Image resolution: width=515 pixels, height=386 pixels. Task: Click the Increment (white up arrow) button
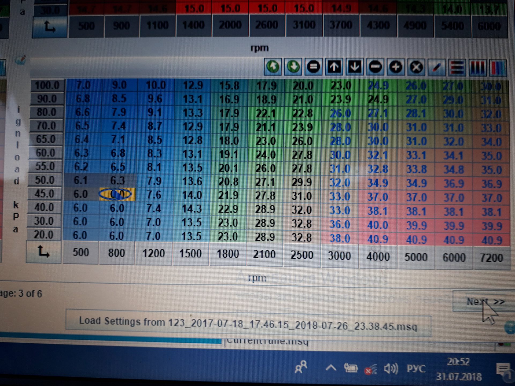click(x=334, y=67)
